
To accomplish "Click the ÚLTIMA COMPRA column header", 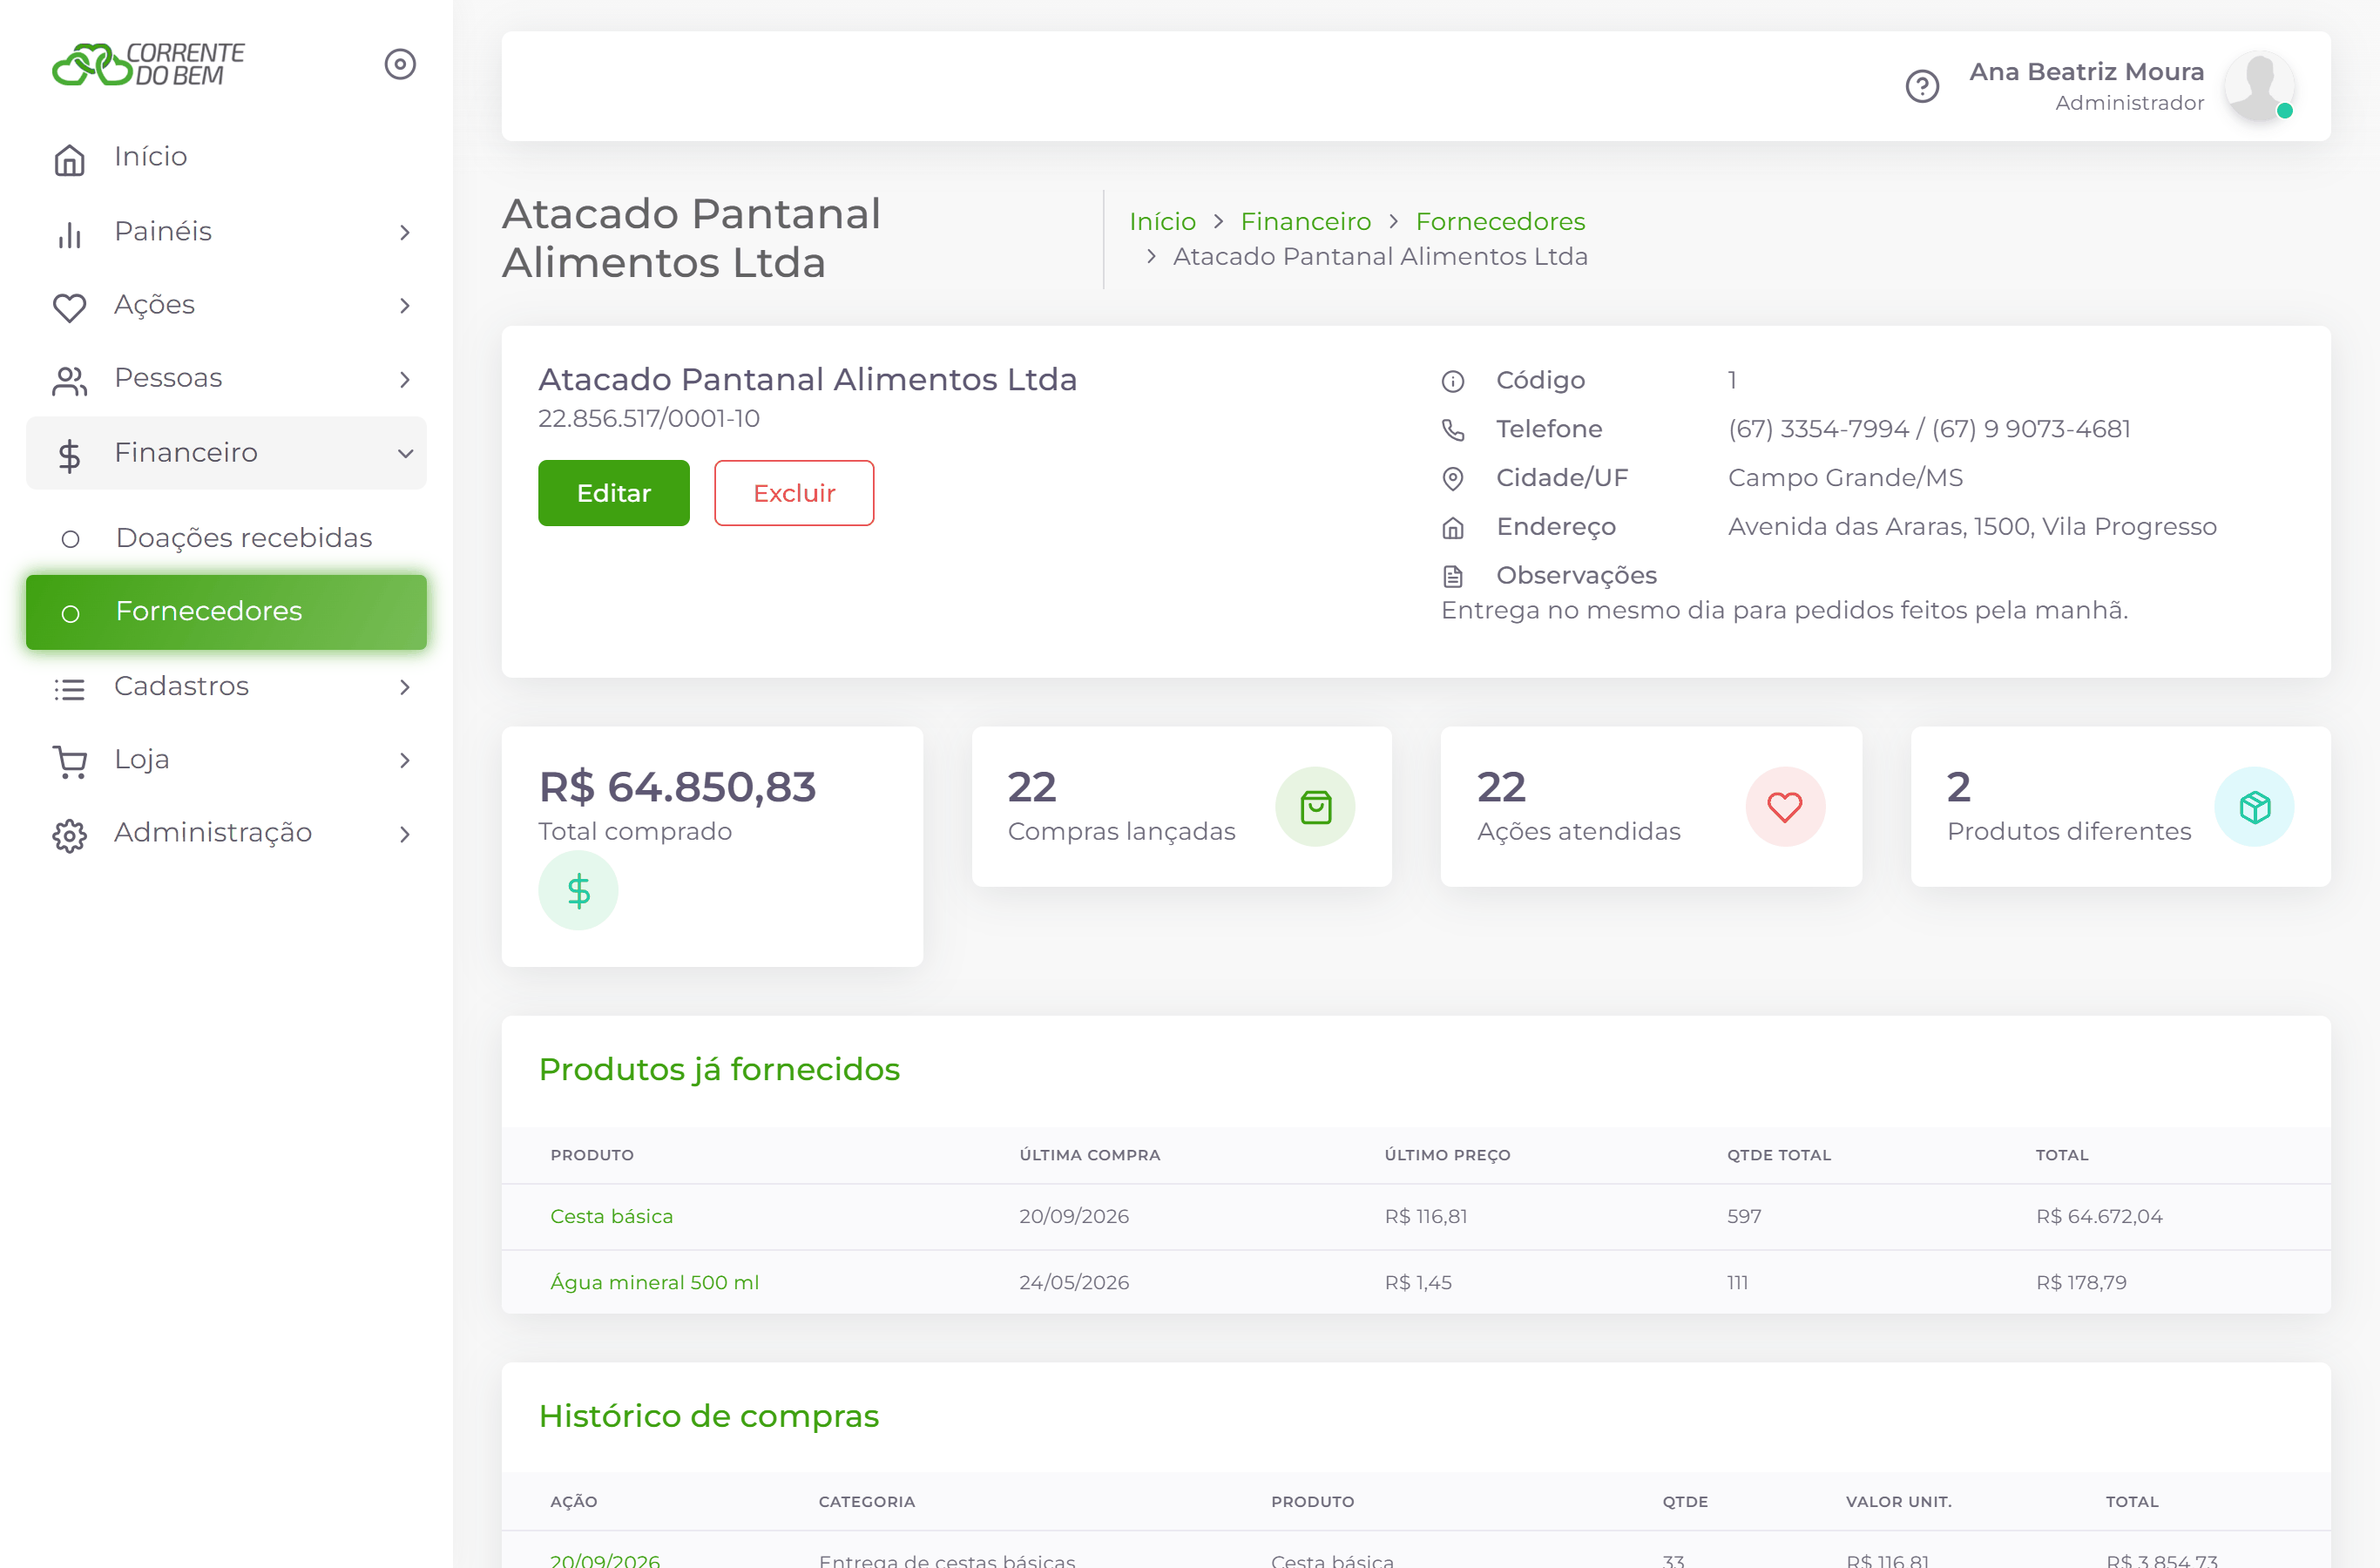I will click(1089, 1155).
